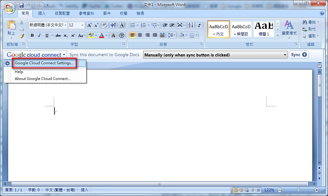The width and height of the screenshot is (328, 196).
Task: Switch to the 校閱 tab
Action: (123, 13)
